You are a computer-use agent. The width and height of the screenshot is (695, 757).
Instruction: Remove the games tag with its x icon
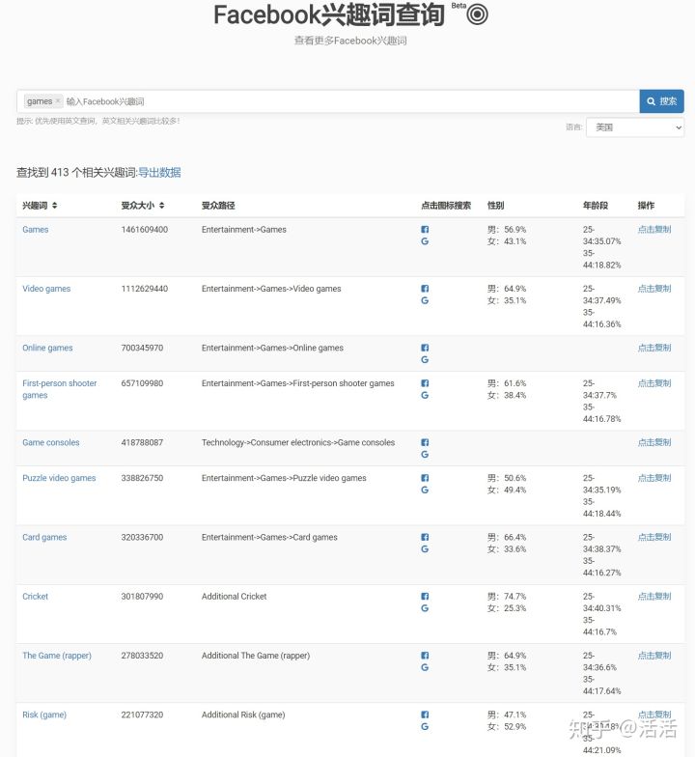58,100
